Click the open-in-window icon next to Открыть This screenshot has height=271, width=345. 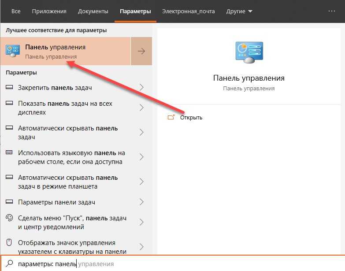[171, 117]
